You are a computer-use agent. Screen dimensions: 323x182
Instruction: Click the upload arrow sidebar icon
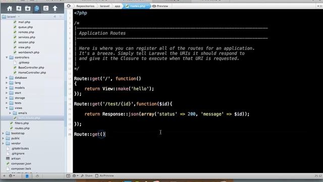[55, 9]
